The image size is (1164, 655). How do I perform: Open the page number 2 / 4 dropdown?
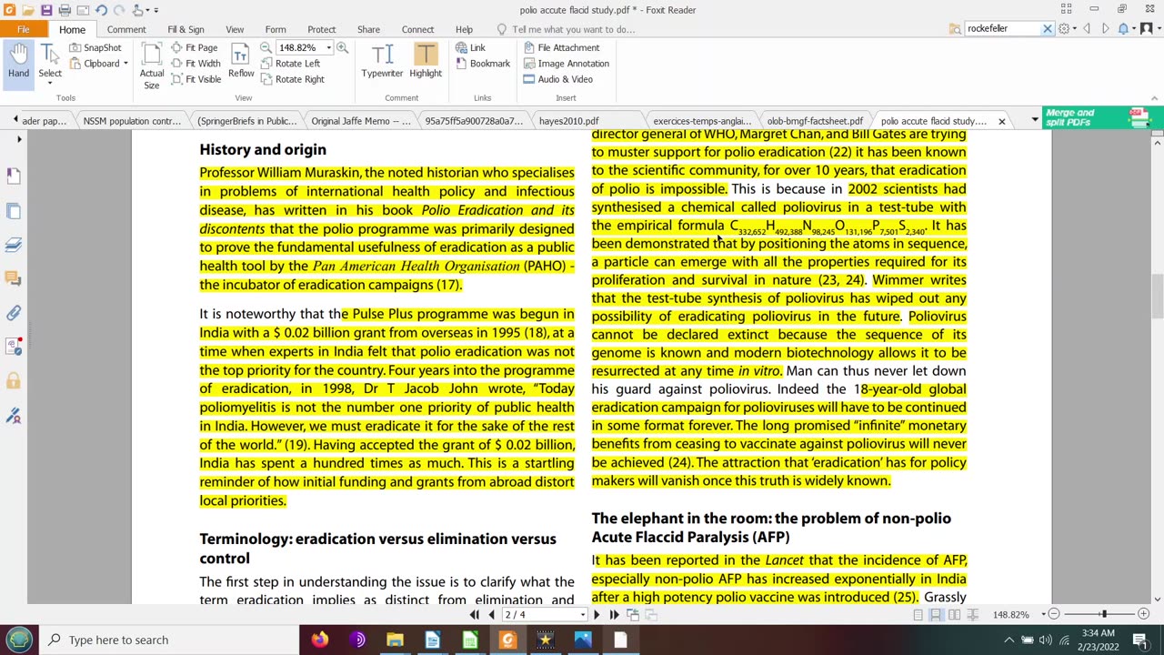coord(582,615)
